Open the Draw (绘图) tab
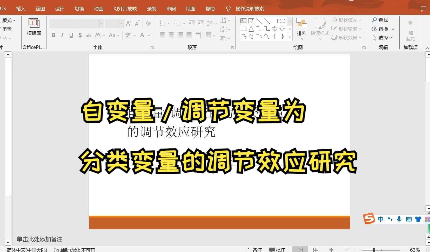 tap(40, 9)
